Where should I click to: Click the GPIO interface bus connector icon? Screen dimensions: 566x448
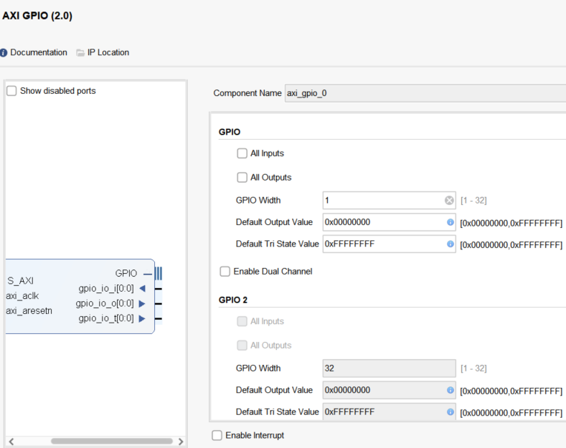(158, 273)
